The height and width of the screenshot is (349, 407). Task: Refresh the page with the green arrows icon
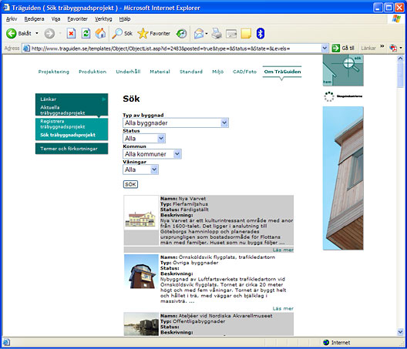click(86, 33)
